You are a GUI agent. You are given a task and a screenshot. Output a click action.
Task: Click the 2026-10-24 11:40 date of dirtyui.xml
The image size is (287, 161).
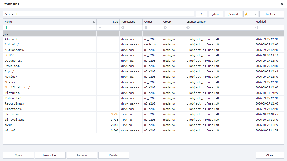[x=267, y=120]
